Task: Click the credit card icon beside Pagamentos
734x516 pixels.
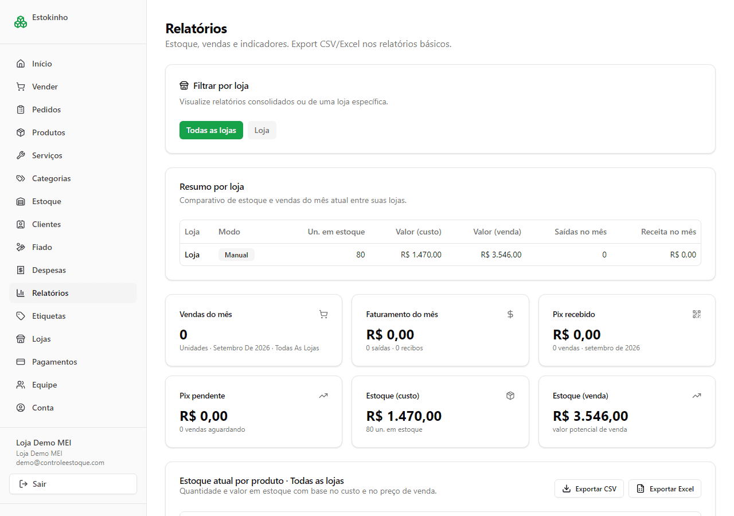Action: point(21,362)
